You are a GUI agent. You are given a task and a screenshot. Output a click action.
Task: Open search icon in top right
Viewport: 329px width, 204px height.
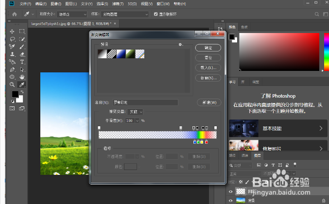tap(317, 14)
